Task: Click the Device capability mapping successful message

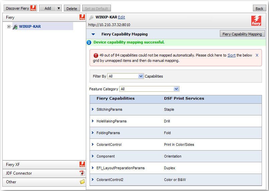Action: click(x=129, y=42)
